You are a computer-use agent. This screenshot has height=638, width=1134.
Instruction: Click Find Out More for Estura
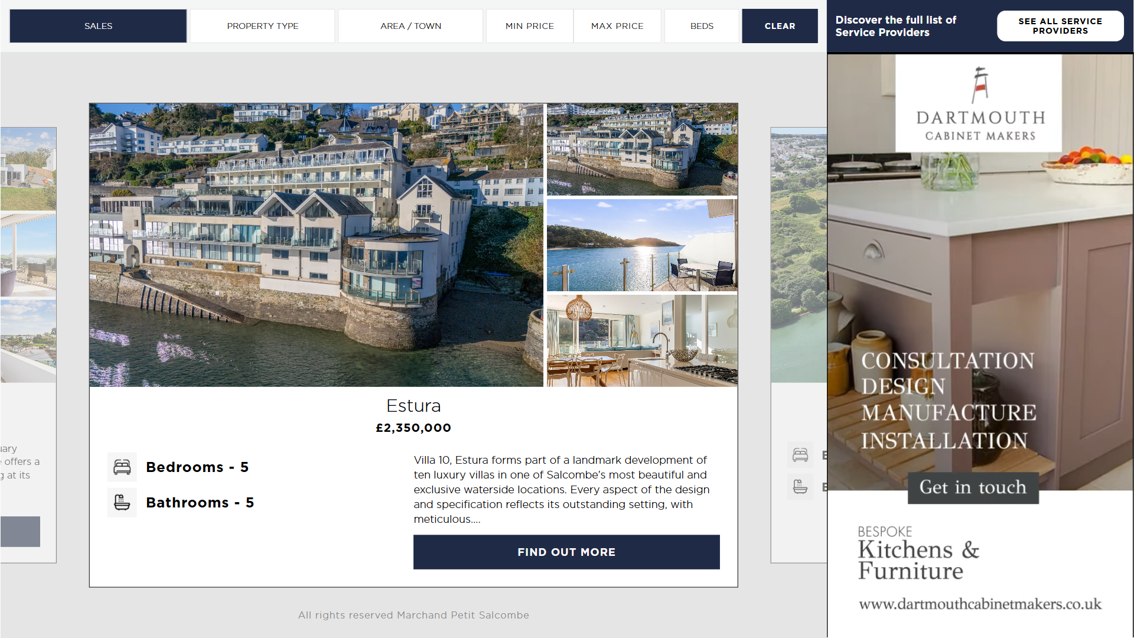(566, 552)
